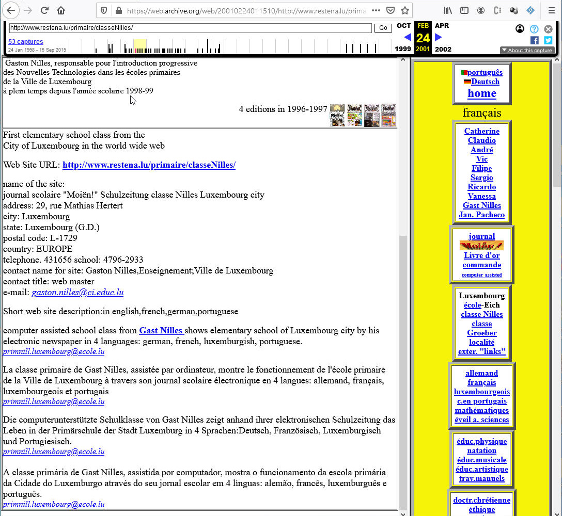This screenshot has height=516, width=562.
Task: Select year 2002 on the timeline
Action: [443, 49]
